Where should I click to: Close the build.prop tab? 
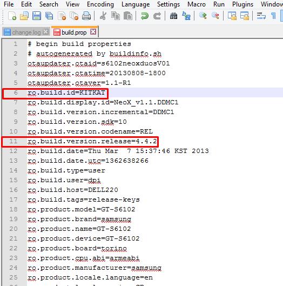93,32
